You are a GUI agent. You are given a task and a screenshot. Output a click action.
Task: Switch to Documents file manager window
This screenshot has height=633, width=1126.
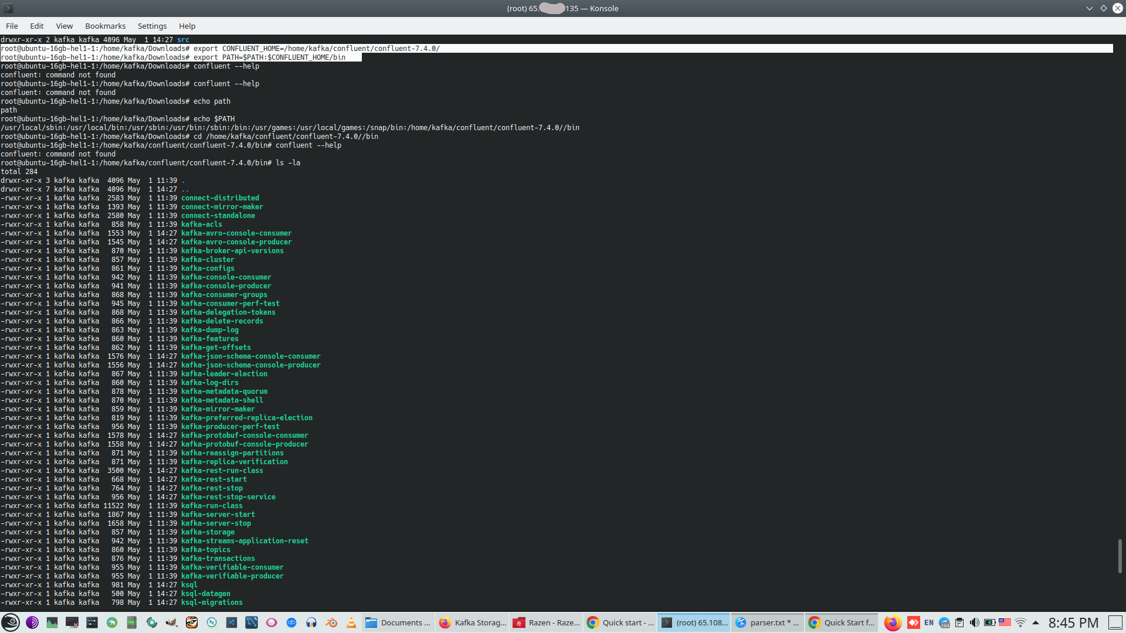pos(398,622)
